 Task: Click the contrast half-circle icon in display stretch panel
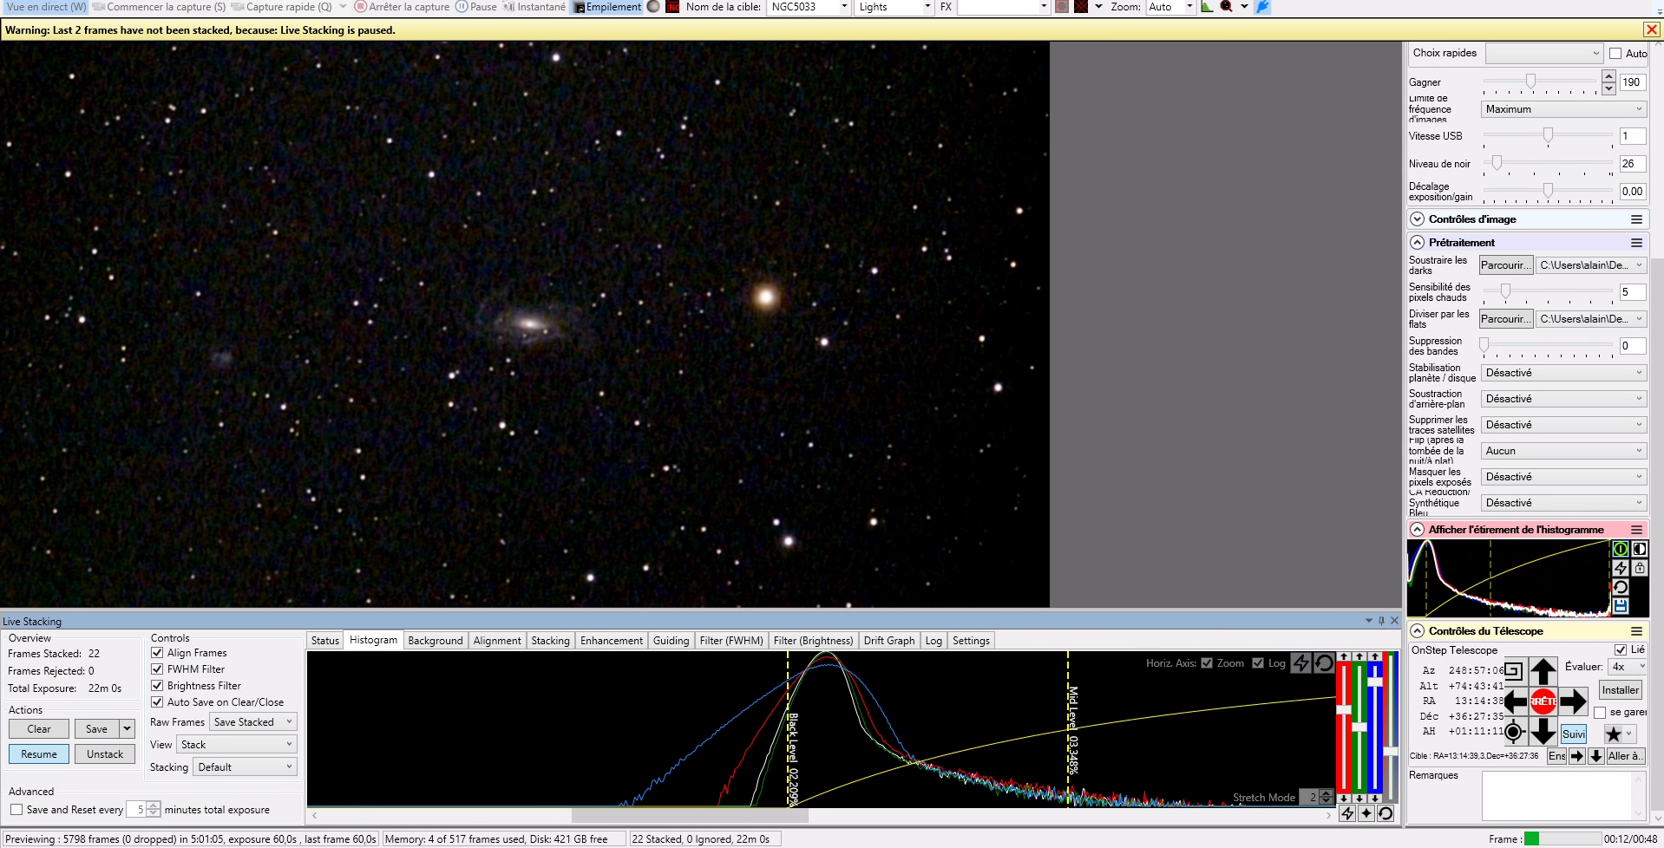coord(1639,549)
